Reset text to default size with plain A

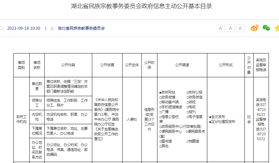[241, 28]
